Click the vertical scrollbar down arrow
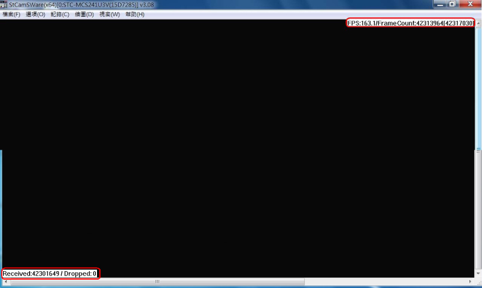 pos(478,274)
